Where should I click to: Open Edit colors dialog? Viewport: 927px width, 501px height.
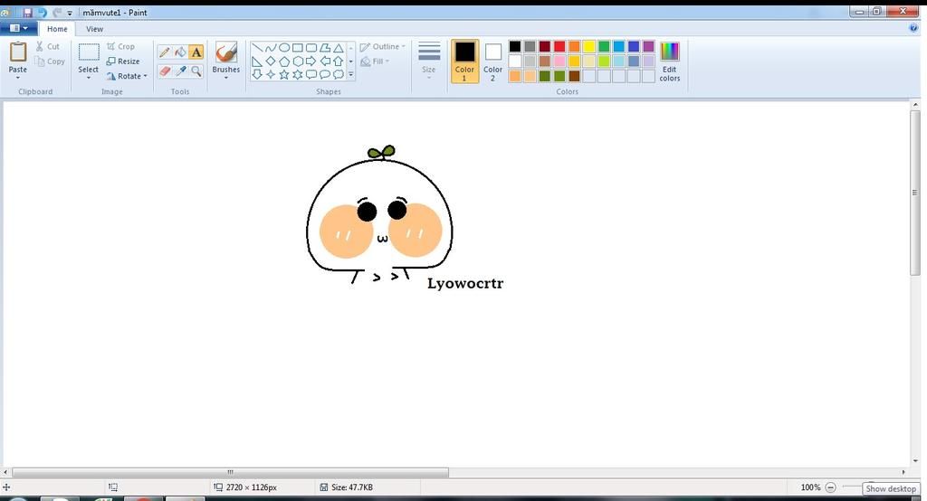point(669,61)
